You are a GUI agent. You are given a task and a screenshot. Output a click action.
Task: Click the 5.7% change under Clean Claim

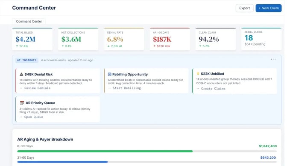(x=204, y=46)
